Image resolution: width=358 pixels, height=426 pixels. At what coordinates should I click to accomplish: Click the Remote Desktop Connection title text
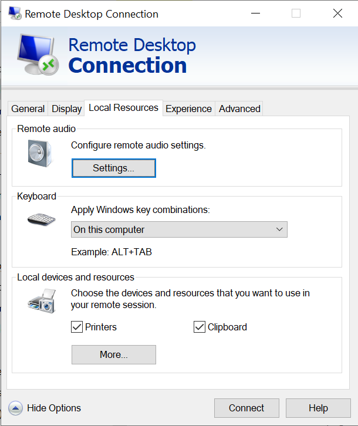(x=92, y=14)
